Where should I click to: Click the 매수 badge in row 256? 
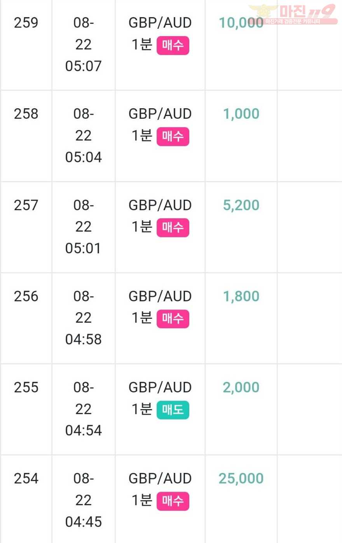173,318
